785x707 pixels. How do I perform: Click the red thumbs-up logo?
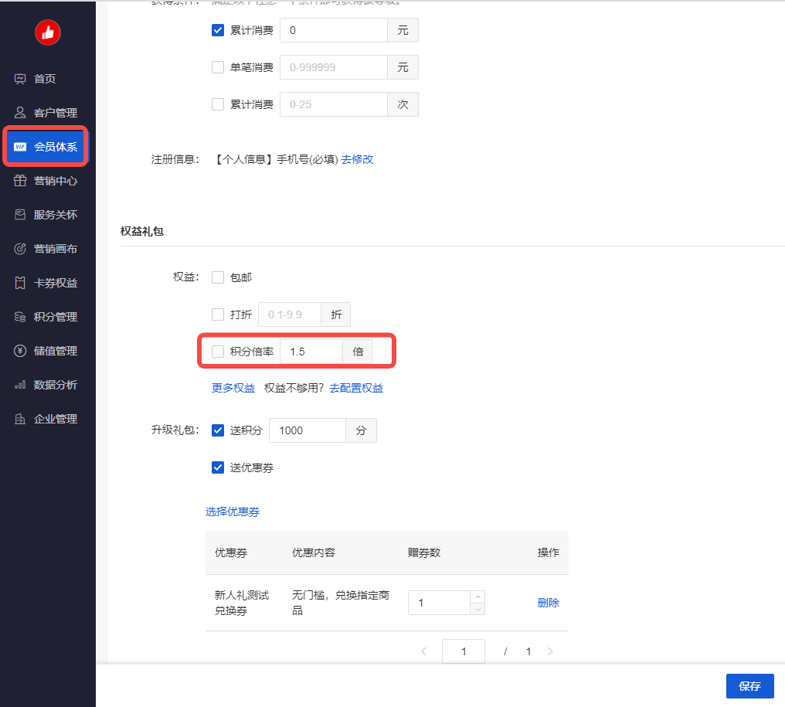point(48,32)
